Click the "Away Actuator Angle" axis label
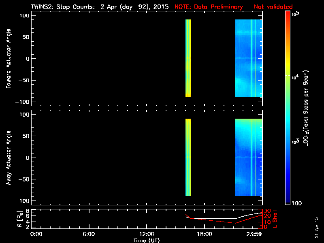Image resolution: width=324 pixels, height=243 pixels. (8, 158)
